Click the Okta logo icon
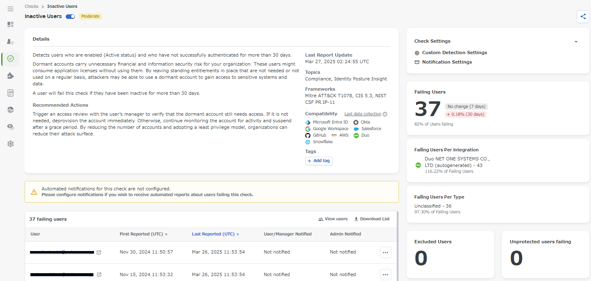The height and width of the screenshot is (281, 591). click(x=356, y=122)
